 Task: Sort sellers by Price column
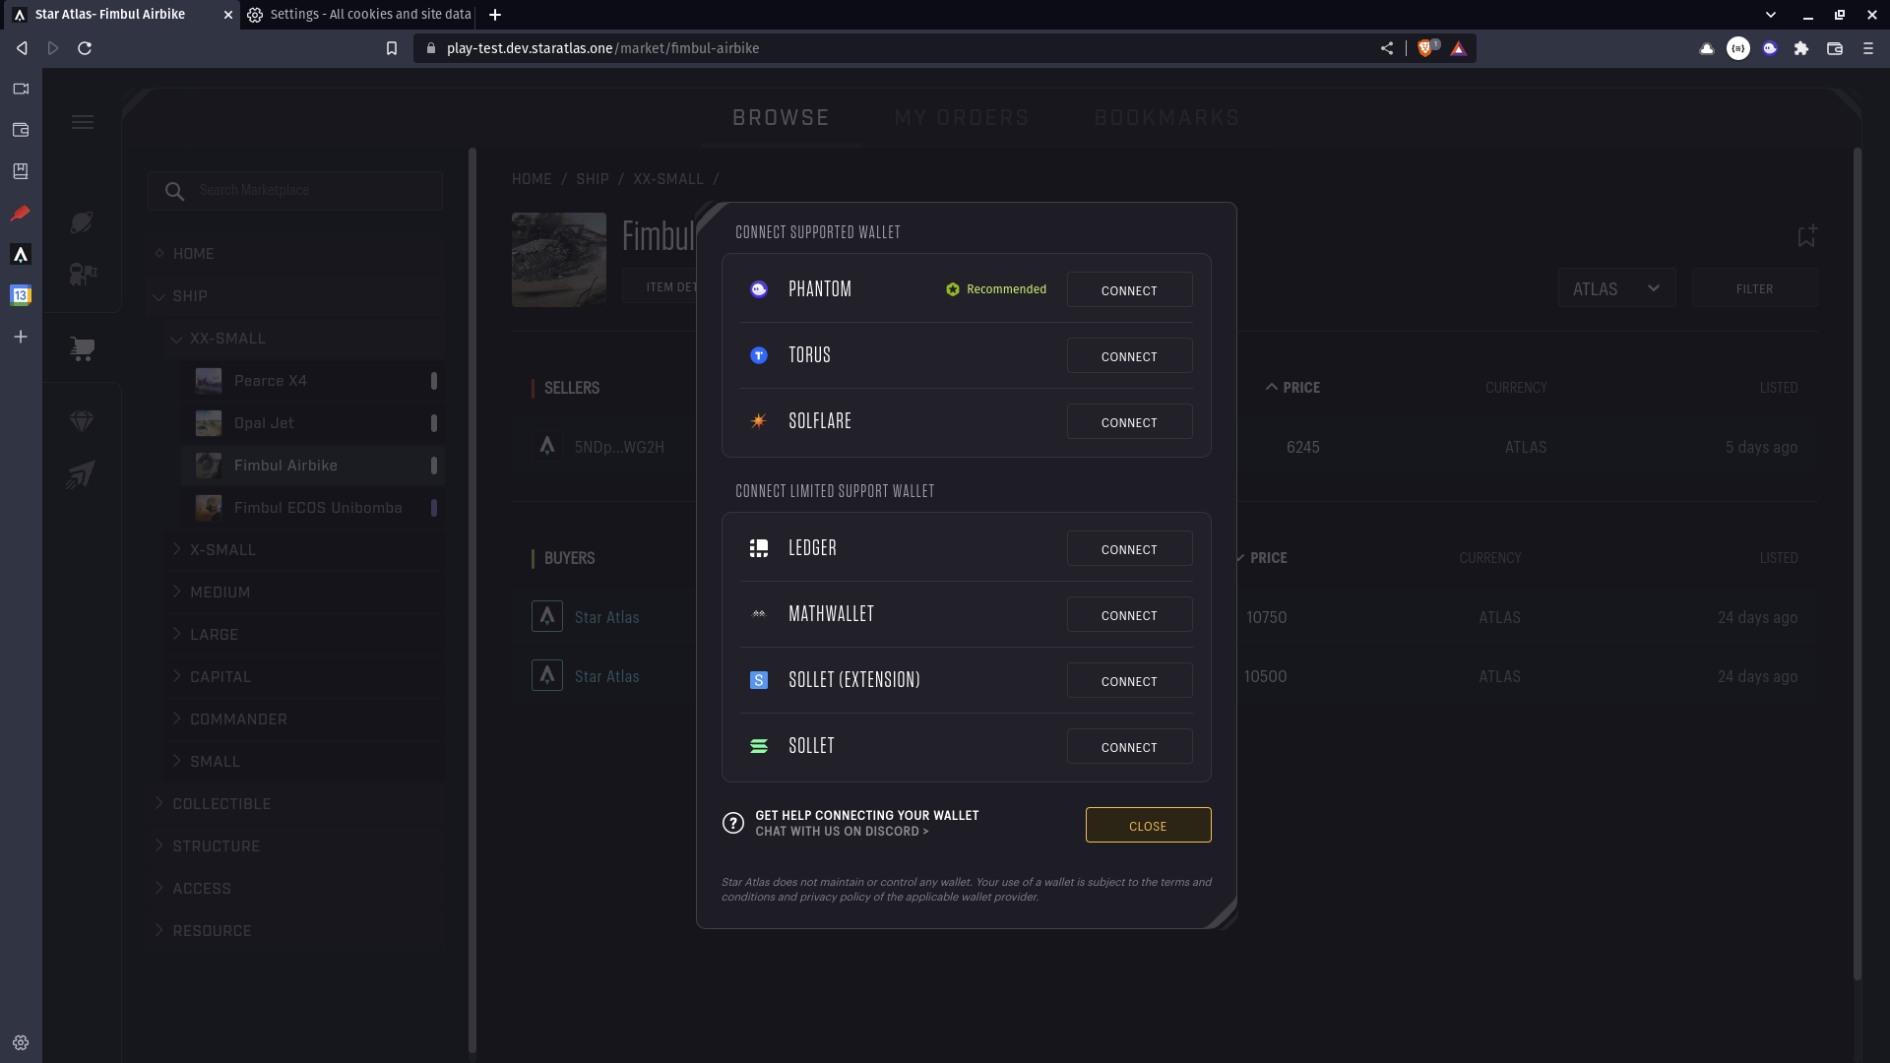[x=1293, y=388]
